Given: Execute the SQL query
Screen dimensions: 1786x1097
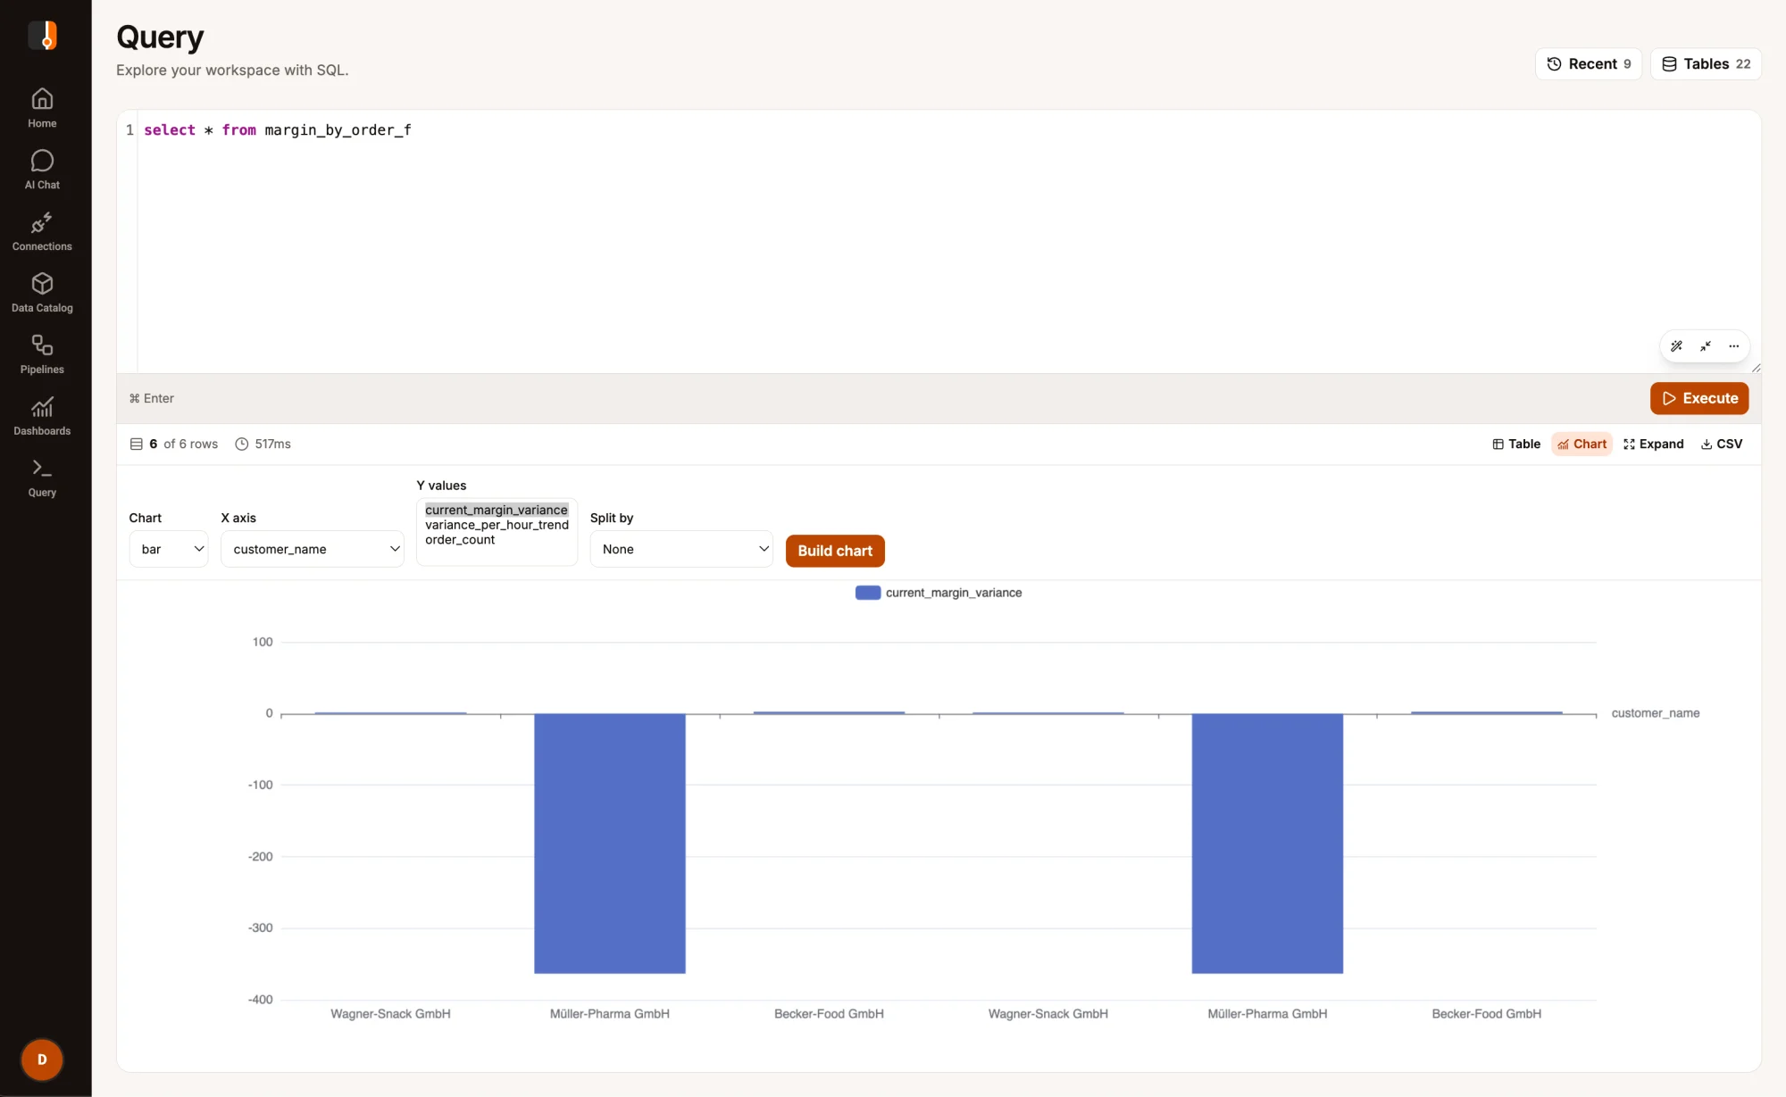Looking at the screenshot, I should (x=1699, y=398).
